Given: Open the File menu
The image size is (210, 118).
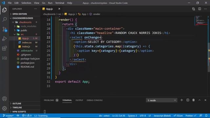Looking at the screenshot, I should (x=10, y=3).
